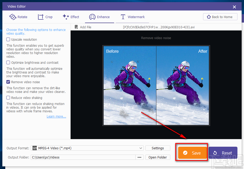Image resolution: width=244 pixels, height=169 pixels.
Task: Click the Before preview image
Action: point(130,86)
